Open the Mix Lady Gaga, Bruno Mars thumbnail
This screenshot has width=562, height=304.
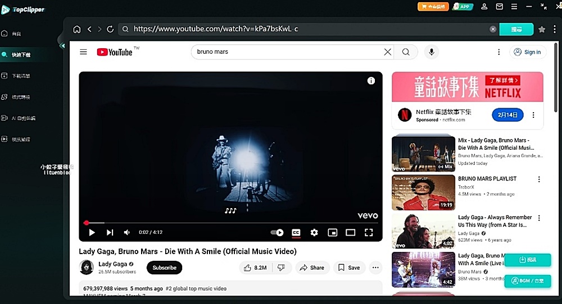(423, 154)
